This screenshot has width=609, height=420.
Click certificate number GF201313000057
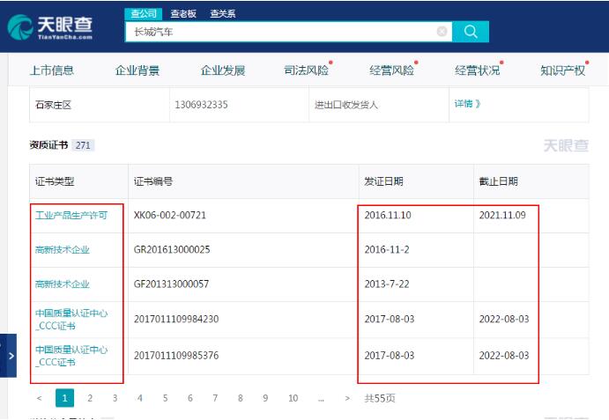[171, 284]
